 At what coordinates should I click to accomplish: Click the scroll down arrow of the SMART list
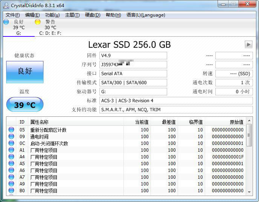click(x=249, y=191)
